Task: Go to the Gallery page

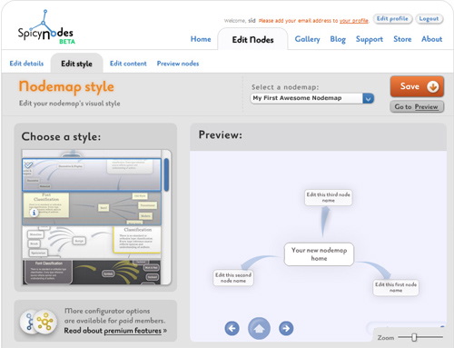Action: (307, 39)
